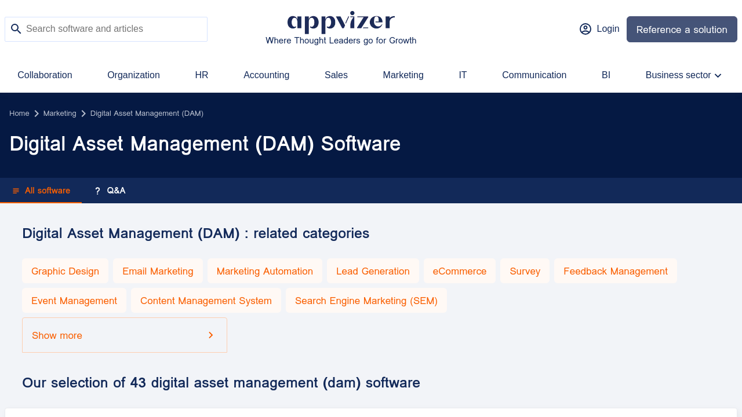
Task: Expand the Business sector dropdown
Action: [683, 75]
